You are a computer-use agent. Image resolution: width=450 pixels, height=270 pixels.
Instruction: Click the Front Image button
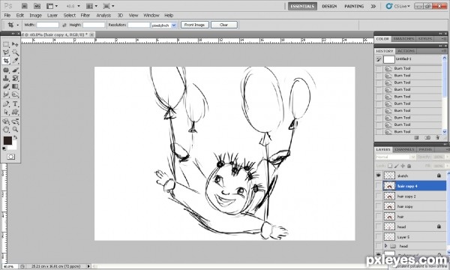click(194, 25)
